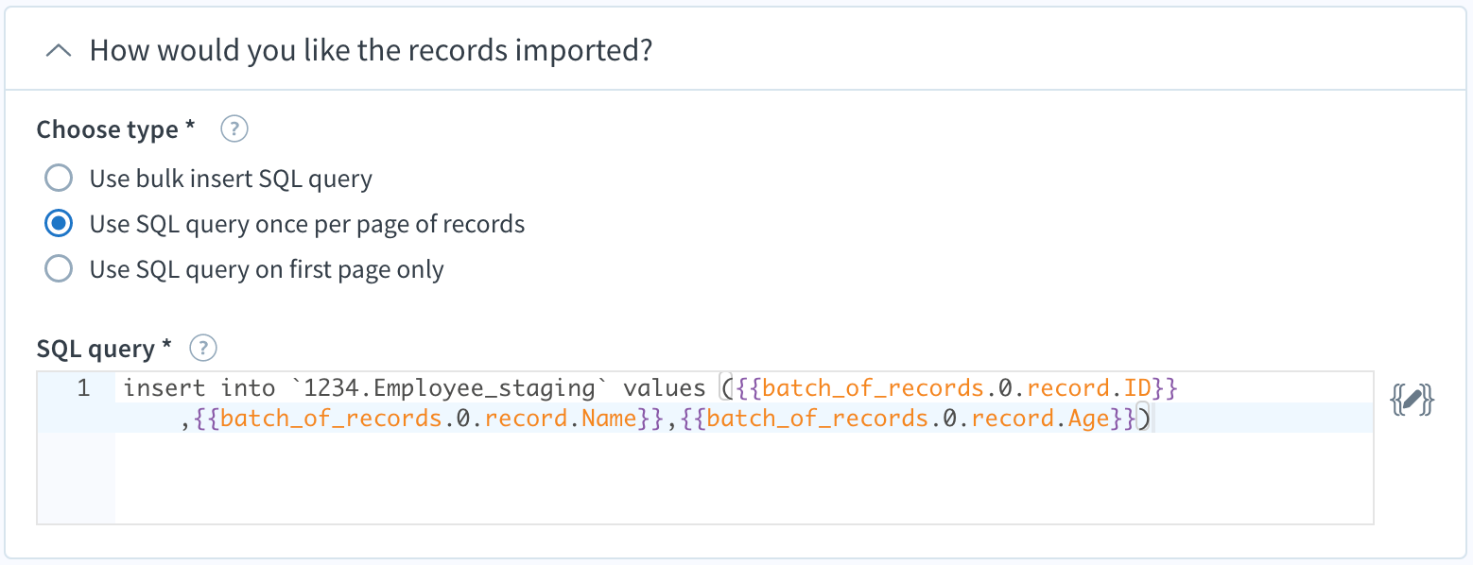Choose Use SQL query once per page of records
Screen dimensions: 1473x565
59,223
